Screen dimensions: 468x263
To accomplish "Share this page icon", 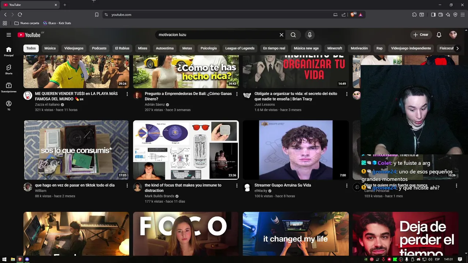I will tap(344, 15).
